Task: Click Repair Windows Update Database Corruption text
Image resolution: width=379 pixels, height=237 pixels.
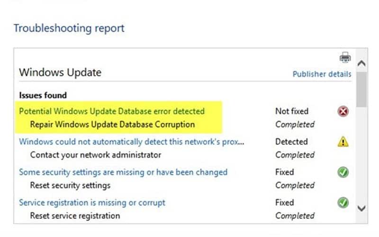Action: point(112,125)
